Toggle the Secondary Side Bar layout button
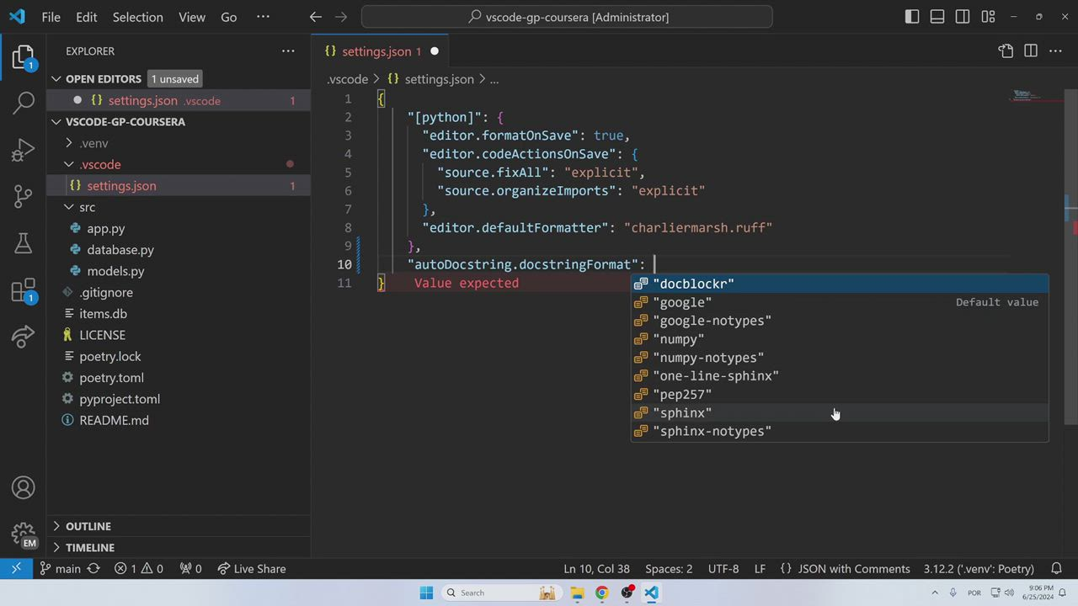The height and width of the screenshot is (606, 1078). coord(963,17)
